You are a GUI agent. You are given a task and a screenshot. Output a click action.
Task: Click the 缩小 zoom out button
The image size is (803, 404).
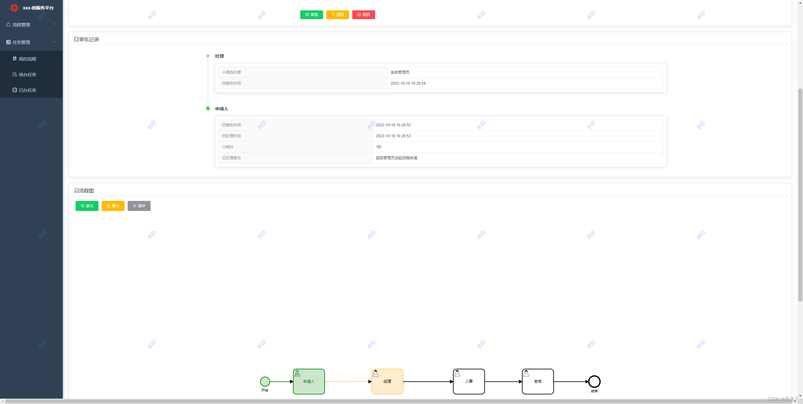(113, 206)
